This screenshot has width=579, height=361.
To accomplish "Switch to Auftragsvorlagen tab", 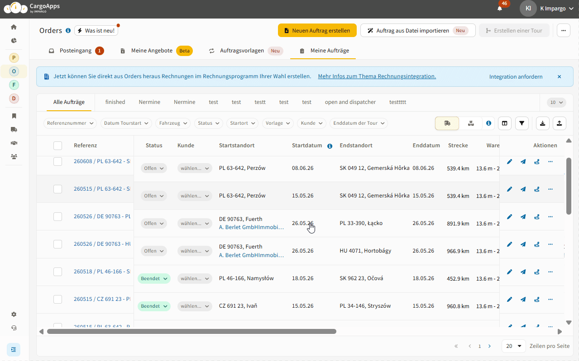I will (x=246, y=51).
